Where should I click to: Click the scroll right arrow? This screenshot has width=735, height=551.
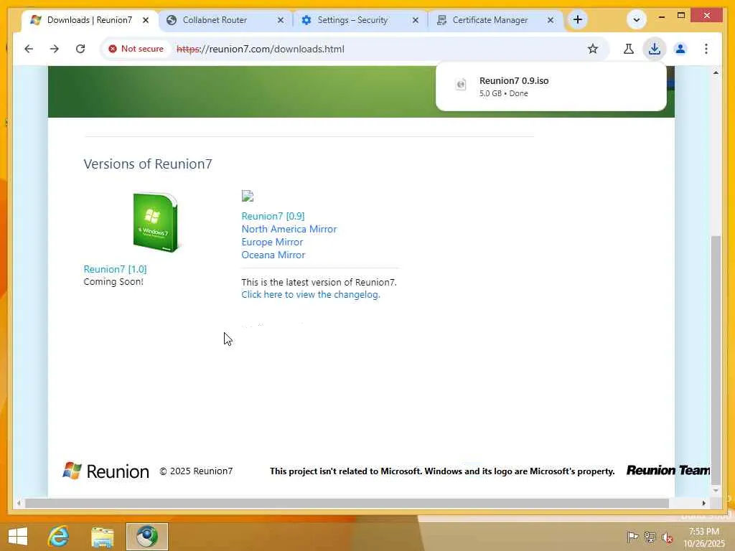(x=703, y=503)
